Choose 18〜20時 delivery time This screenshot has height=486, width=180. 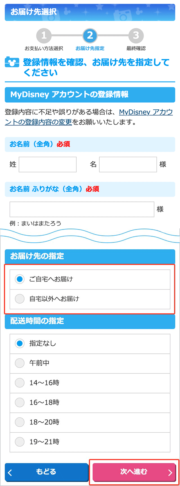click(90, 422)
